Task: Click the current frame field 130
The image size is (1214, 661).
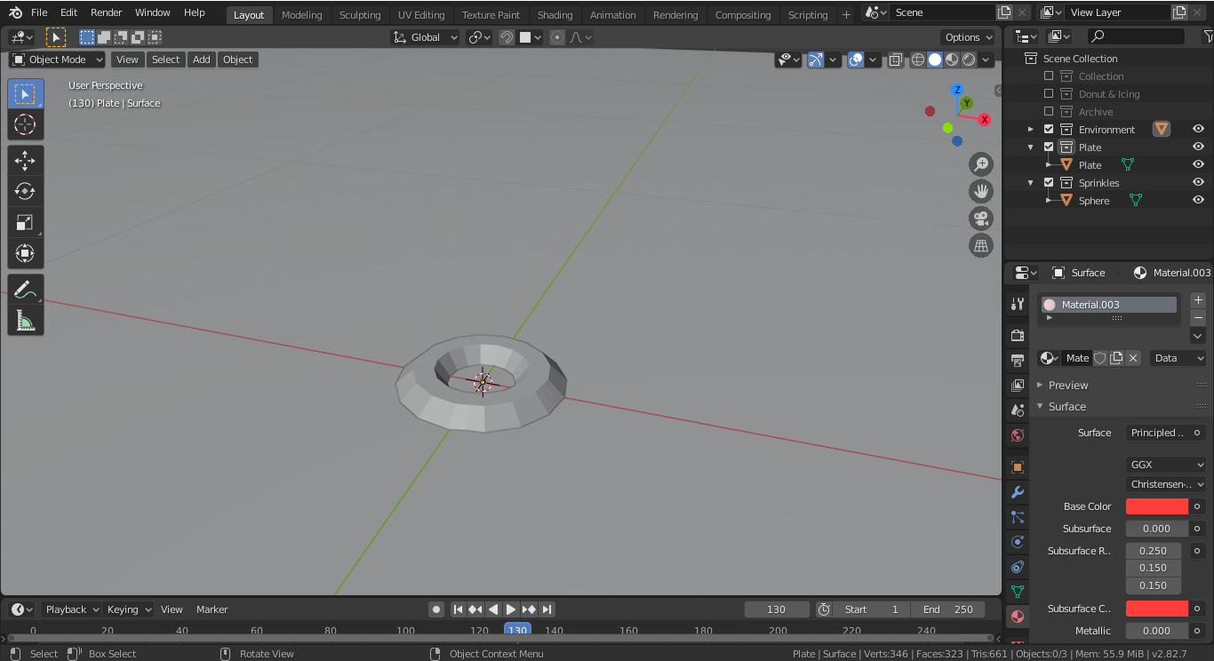Action: (x=777, y=609)
